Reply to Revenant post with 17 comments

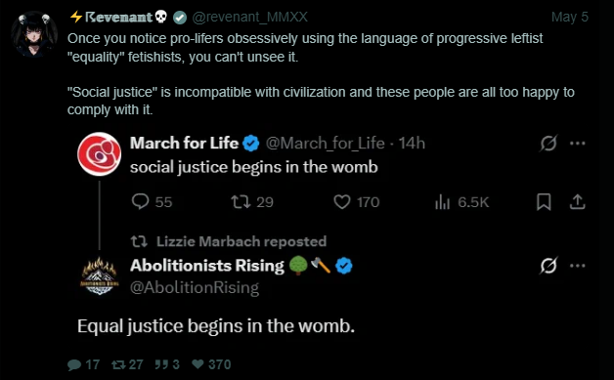83,364
